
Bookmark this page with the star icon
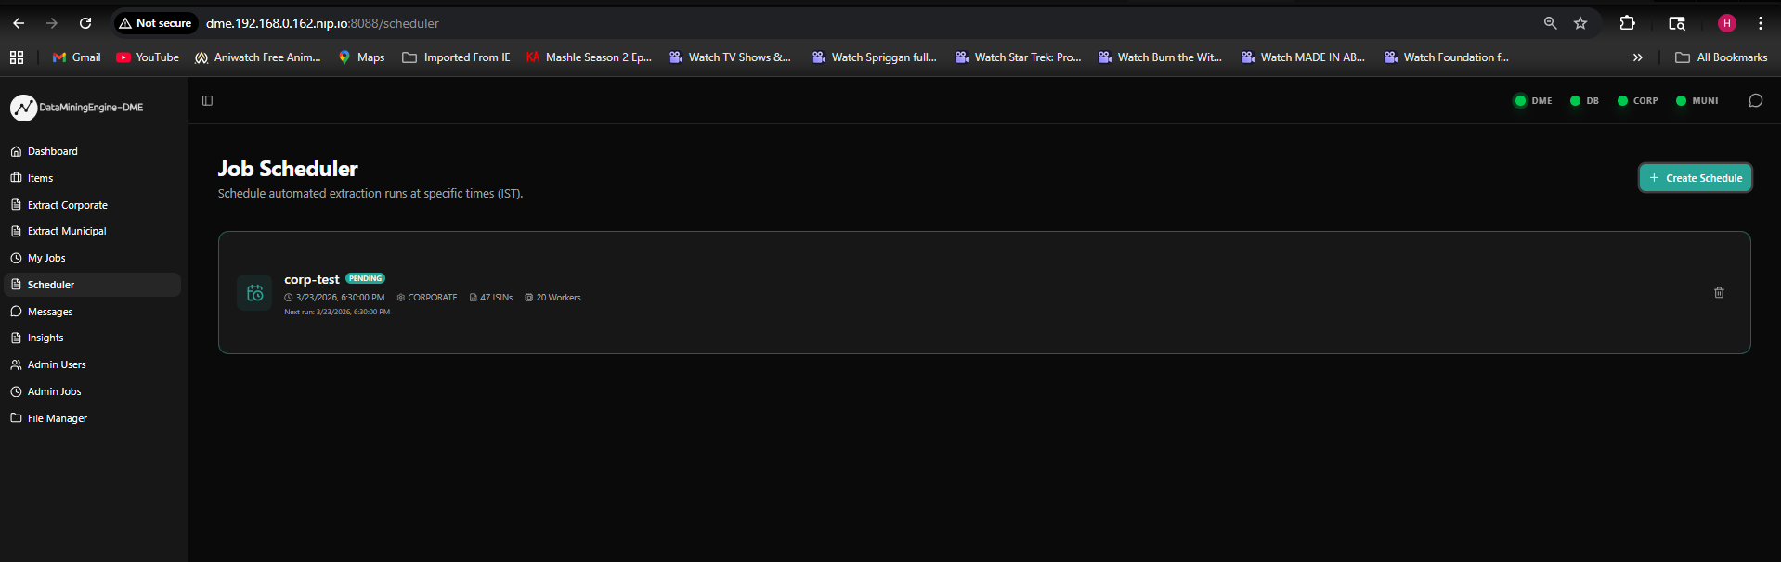[x=1580, y=23]
